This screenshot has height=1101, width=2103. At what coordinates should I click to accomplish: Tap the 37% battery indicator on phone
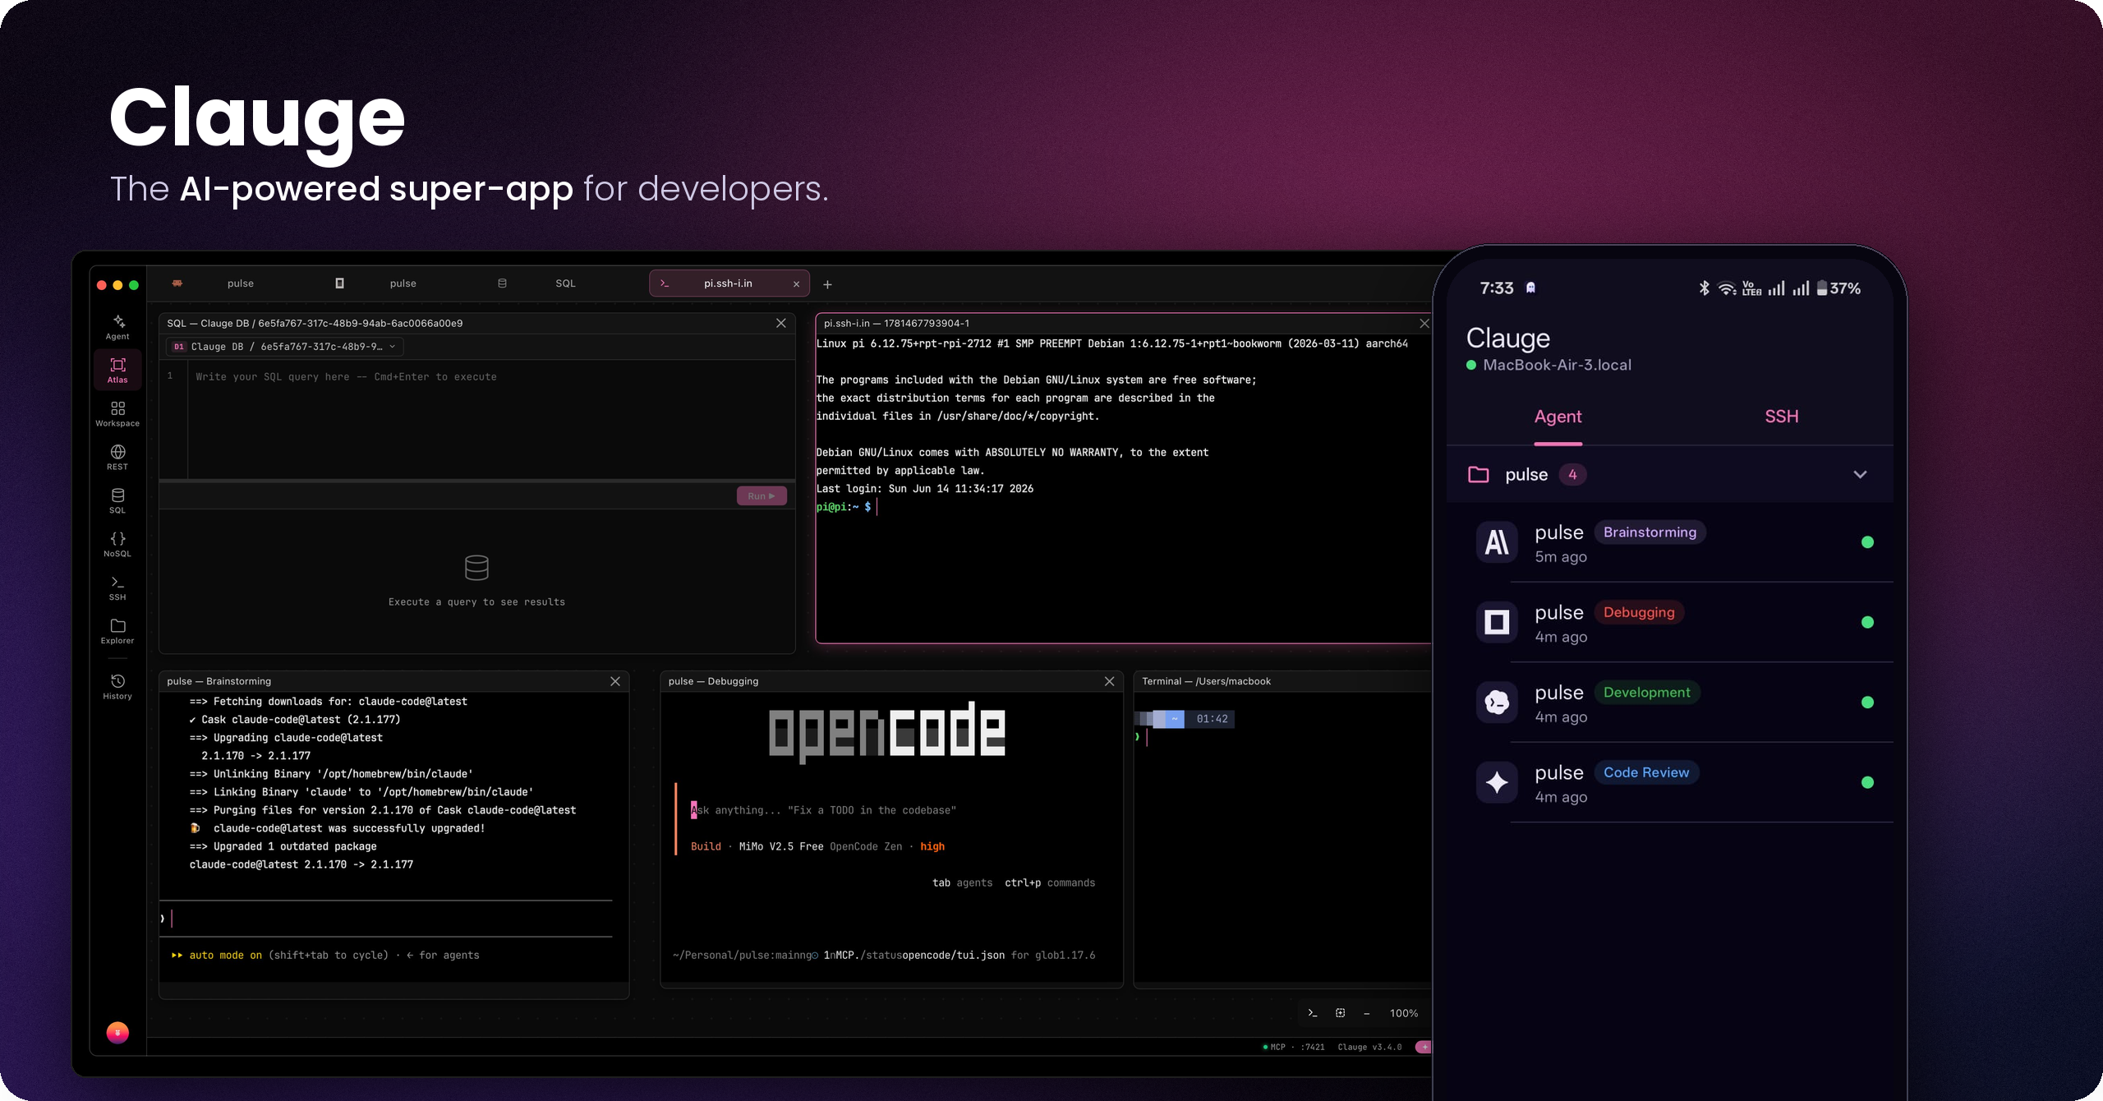point(1838,288)
